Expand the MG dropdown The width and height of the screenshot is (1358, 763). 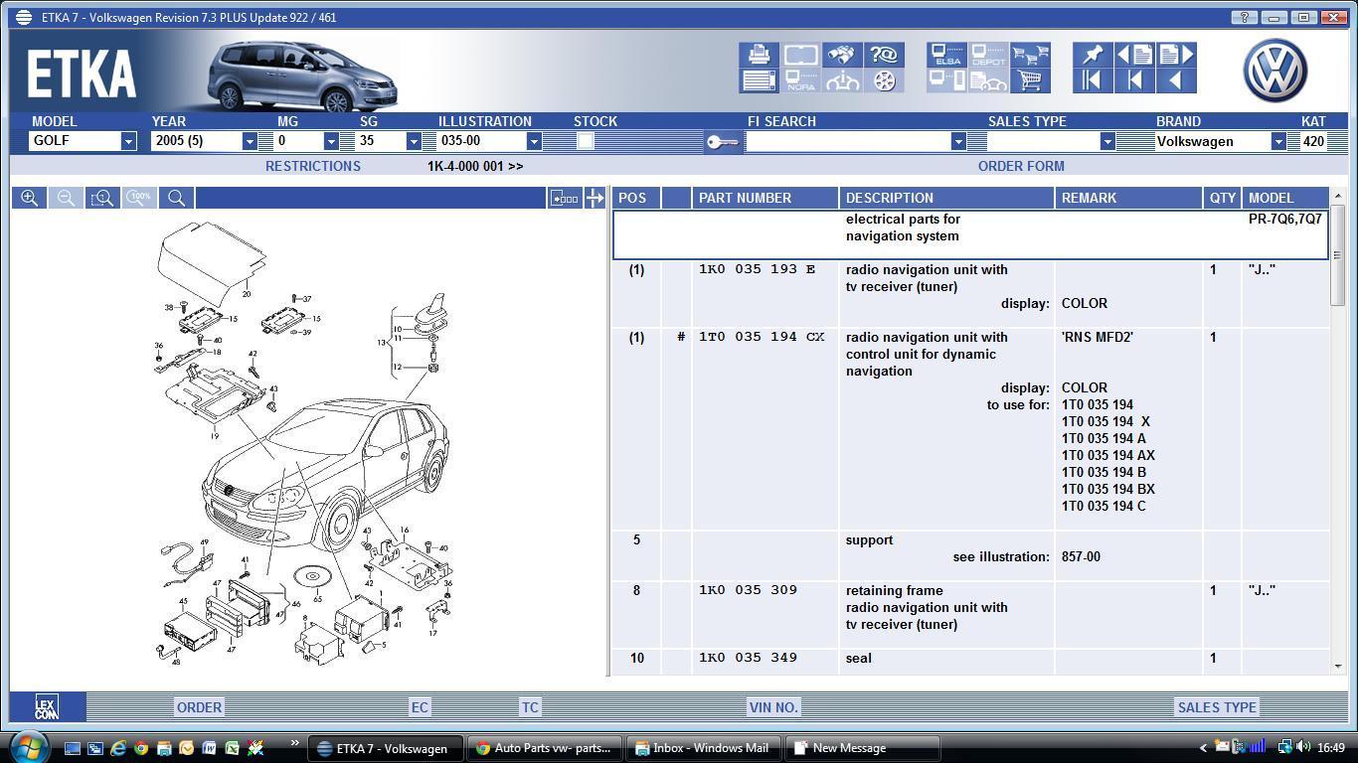coord(331,141)
